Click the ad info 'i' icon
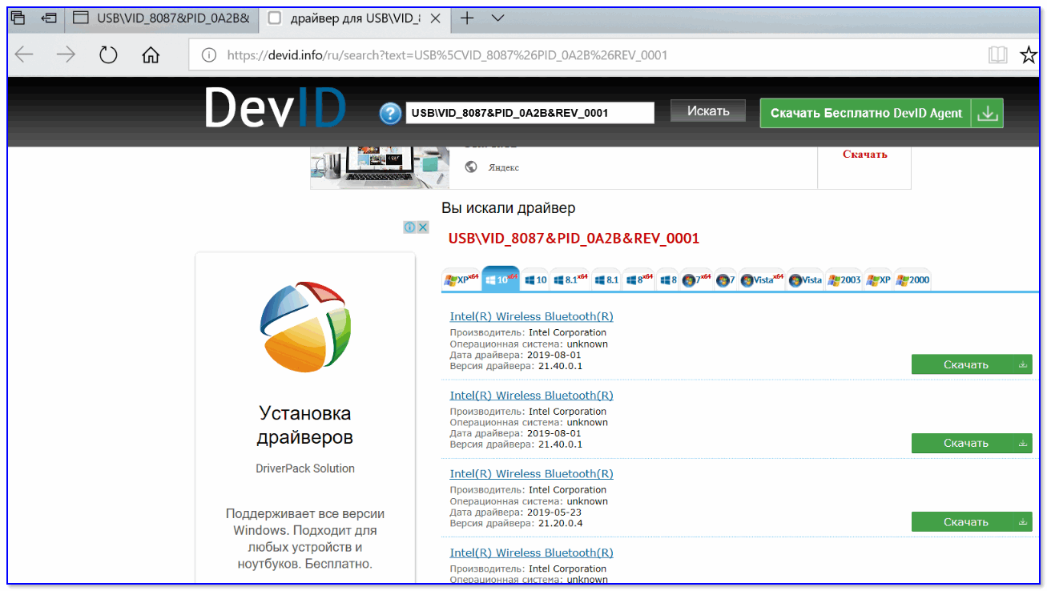The width and height of the screenshot is (1047, 591). click(410, 227)
